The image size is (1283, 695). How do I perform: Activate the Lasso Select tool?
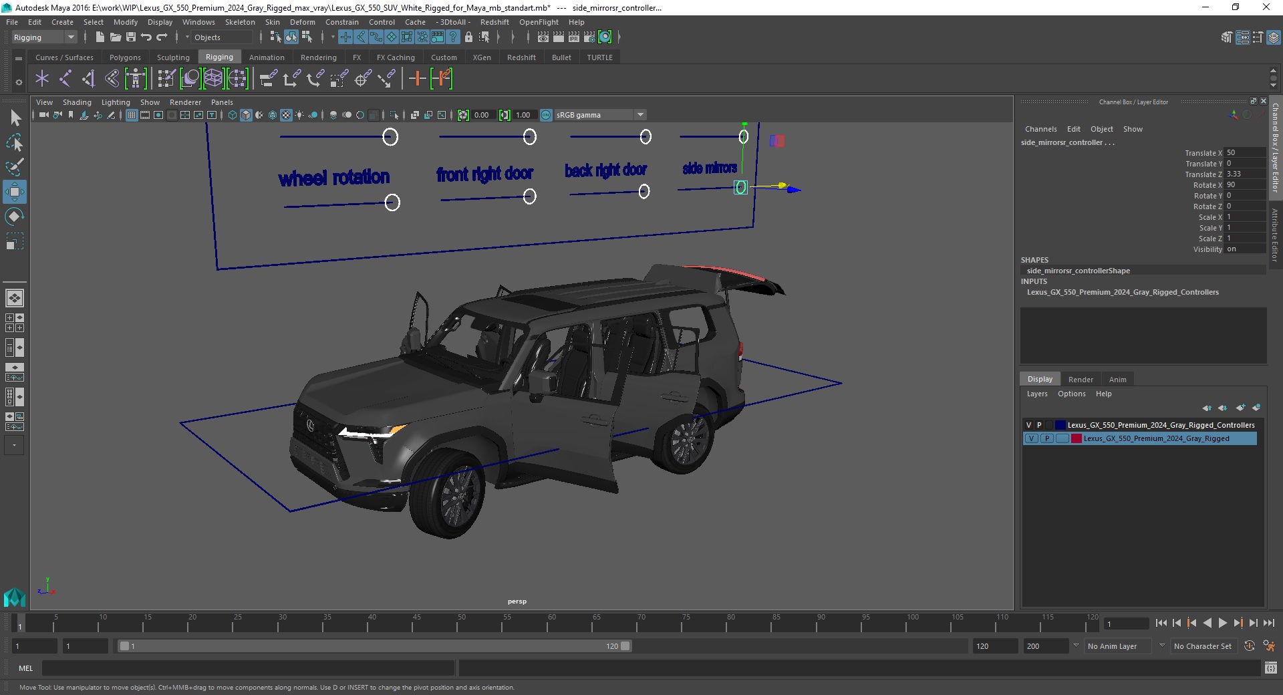tap(15, 142)
